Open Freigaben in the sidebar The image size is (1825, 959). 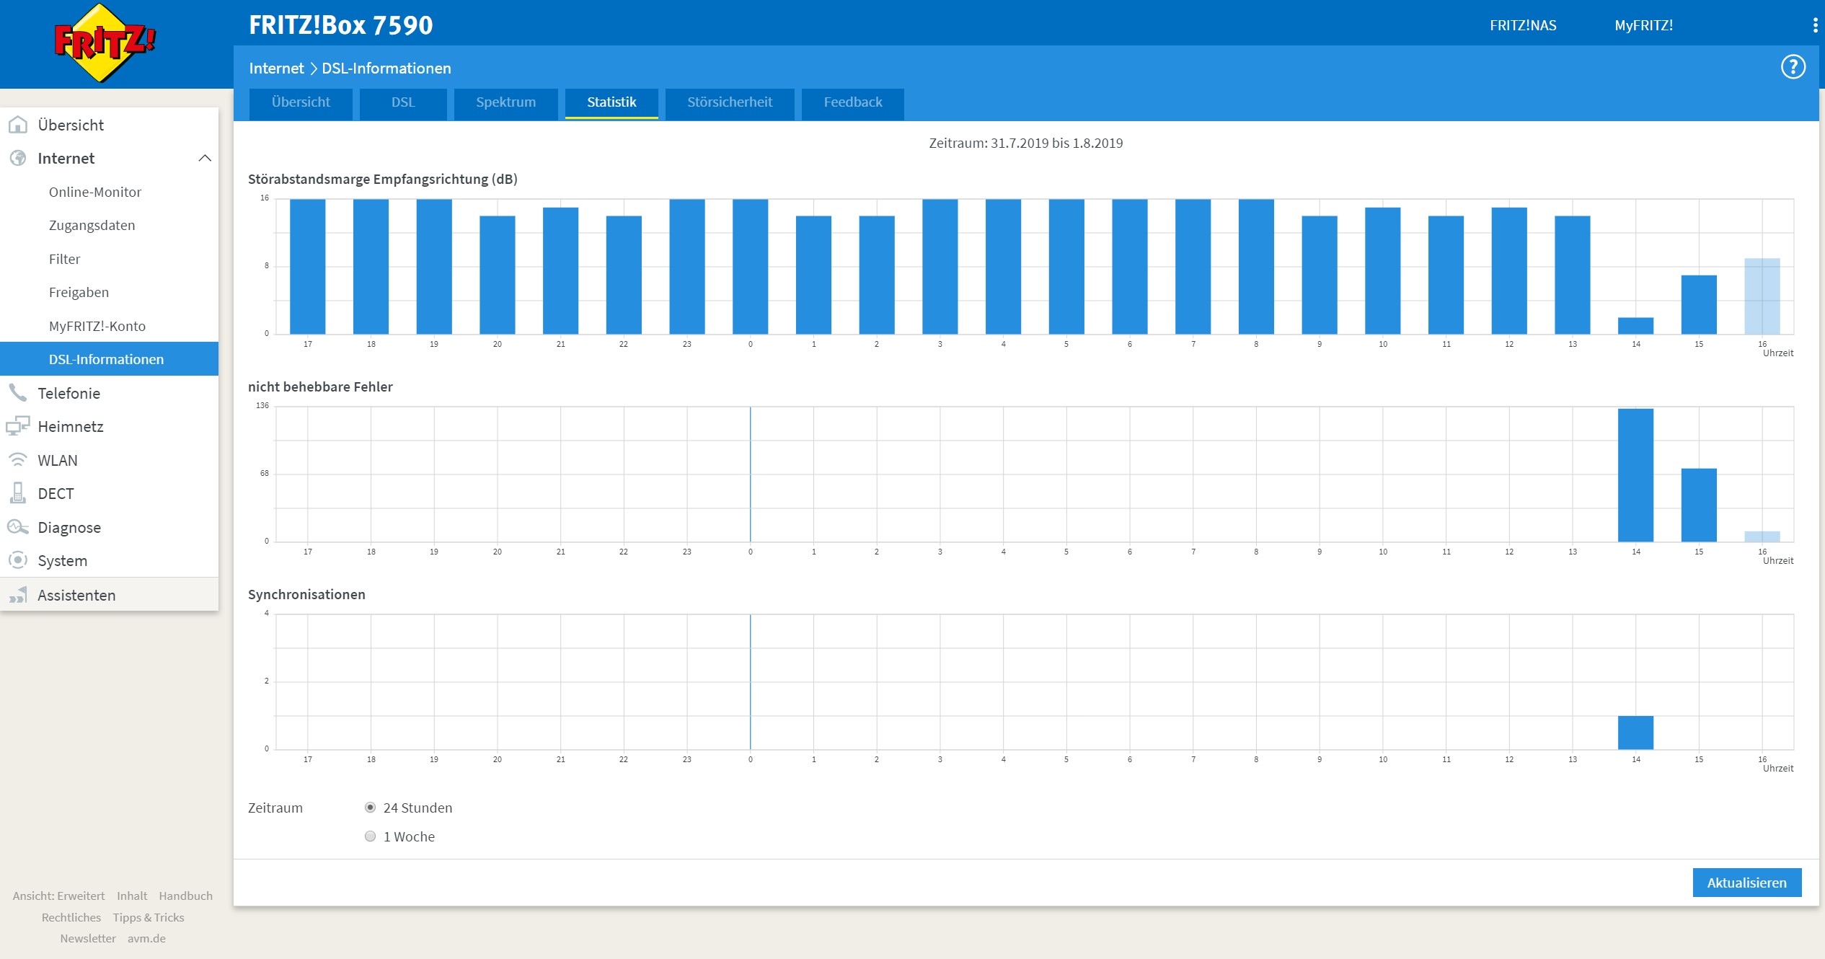109,292
